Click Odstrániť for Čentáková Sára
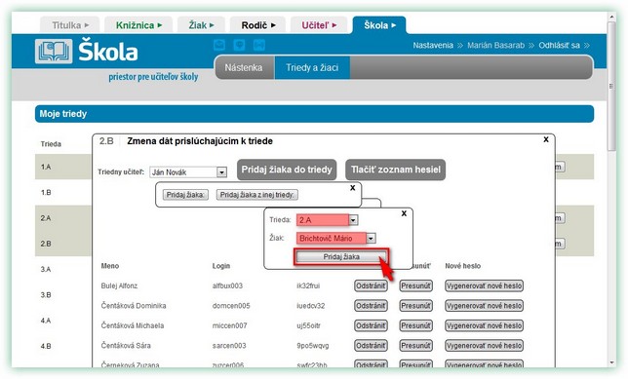 (x=371, y=345)
